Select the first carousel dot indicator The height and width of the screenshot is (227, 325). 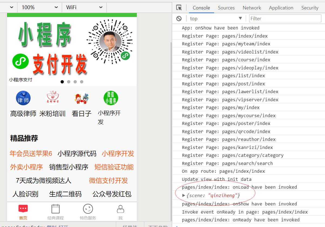(62, 82)
